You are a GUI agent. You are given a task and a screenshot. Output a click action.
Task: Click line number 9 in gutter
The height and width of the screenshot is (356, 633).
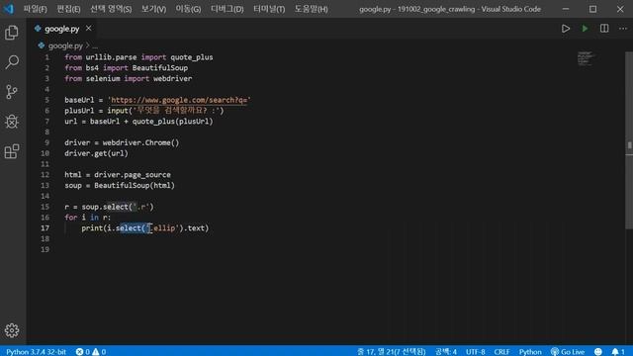coord(46,142)
